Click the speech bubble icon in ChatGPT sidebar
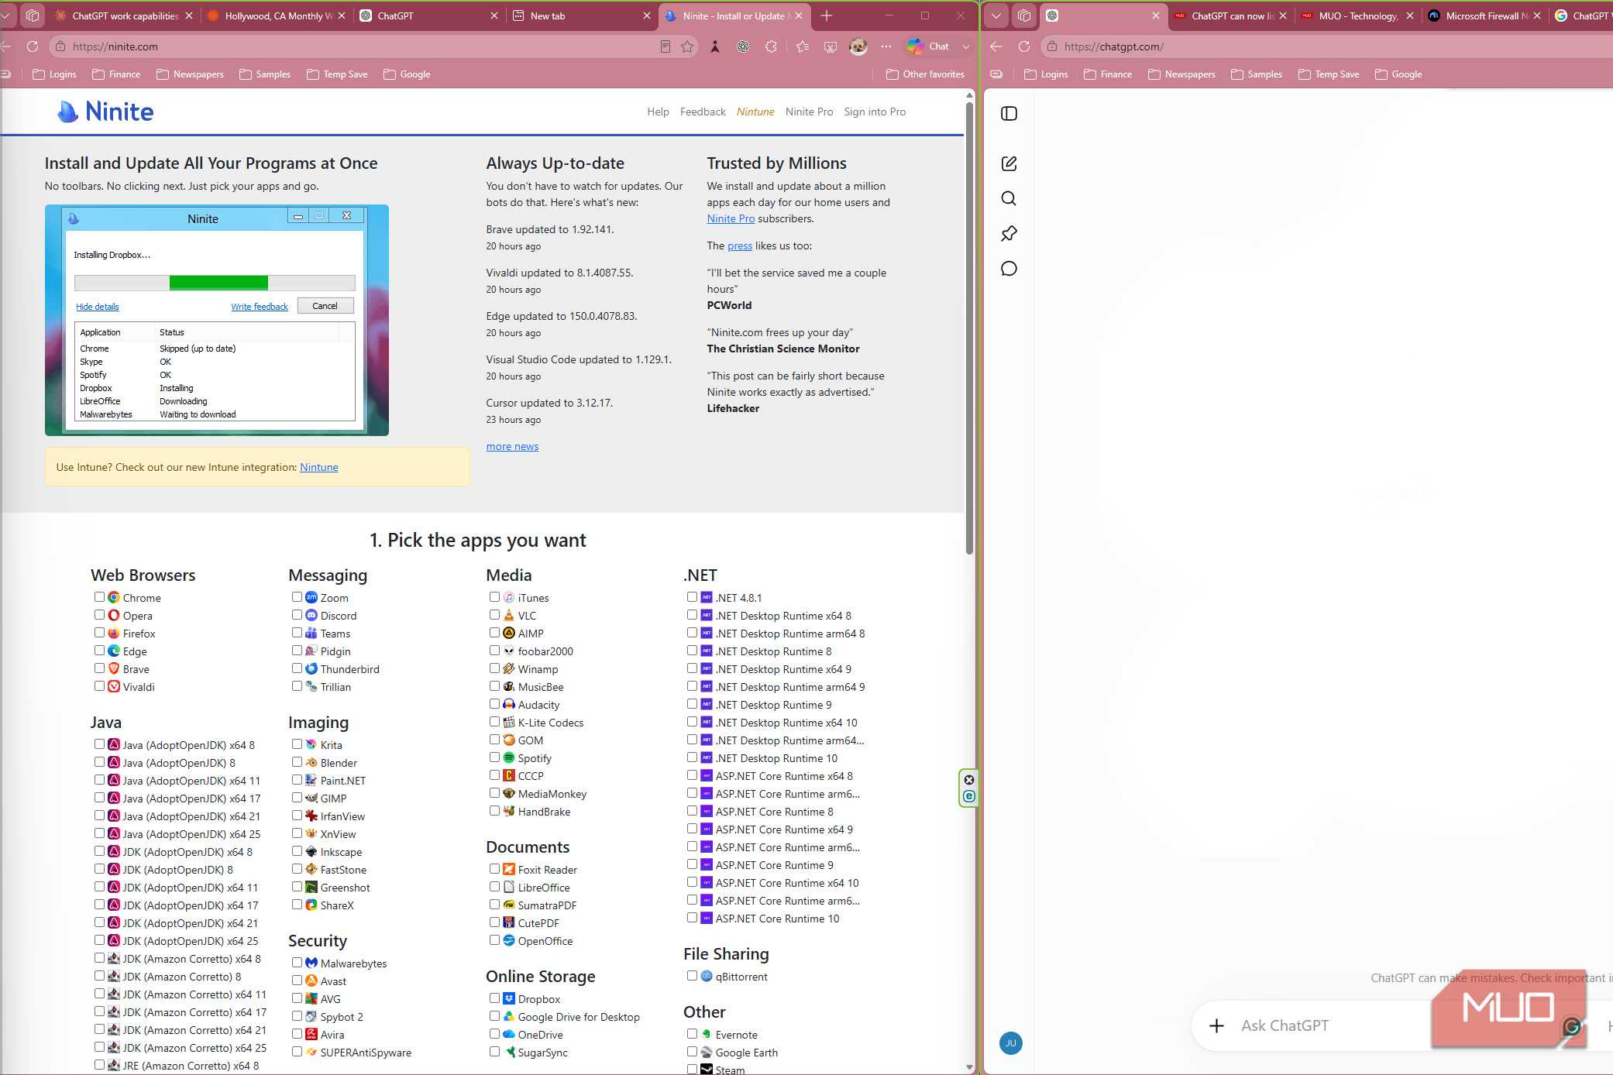Viewport: 1613px width, 1075px height. click(1009, 269)
